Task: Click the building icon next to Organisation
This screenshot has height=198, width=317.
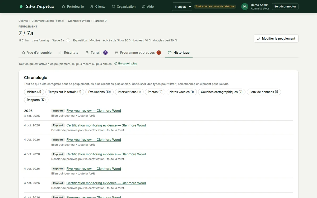Action: coord(114,7)
